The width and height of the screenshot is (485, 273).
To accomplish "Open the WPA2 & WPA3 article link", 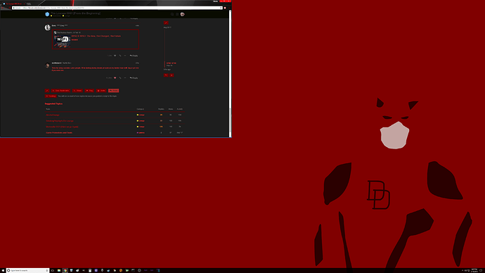I will pyautogui.click(x=96, y=36).
